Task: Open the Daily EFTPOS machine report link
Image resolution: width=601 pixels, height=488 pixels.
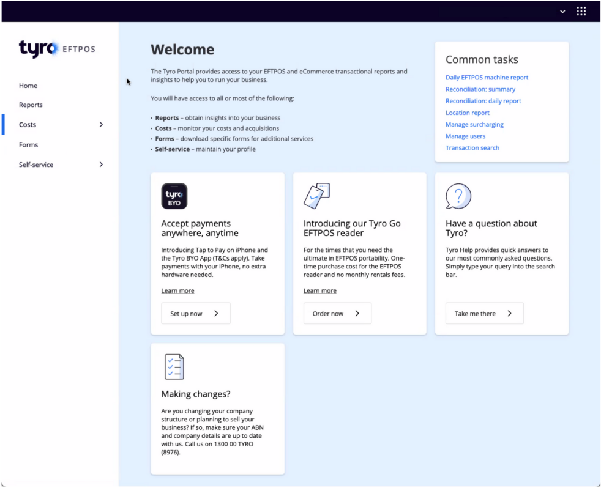Action: (487, 78)
